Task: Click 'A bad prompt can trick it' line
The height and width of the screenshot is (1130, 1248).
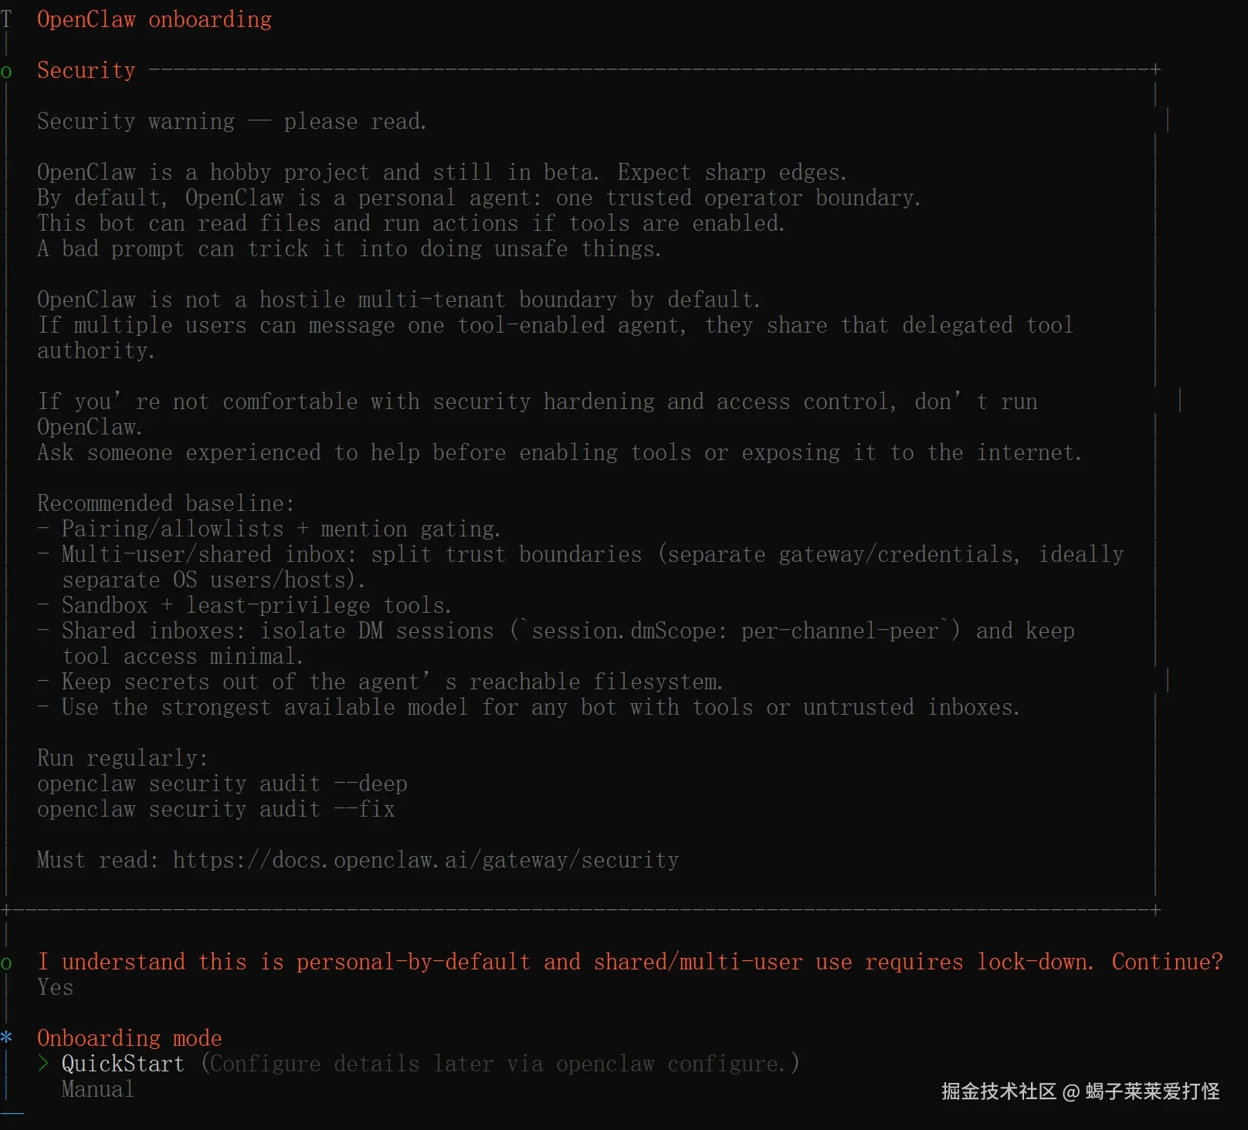Action: pos(349,249)
